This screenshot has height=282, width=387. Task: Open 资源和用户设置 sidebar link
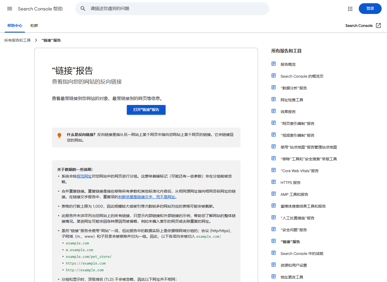coord(294,265)
